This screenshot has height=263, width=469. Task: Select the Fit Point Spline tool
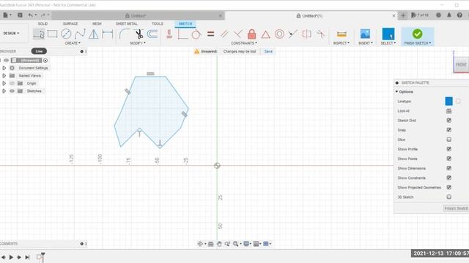click(x=80, y=34)
